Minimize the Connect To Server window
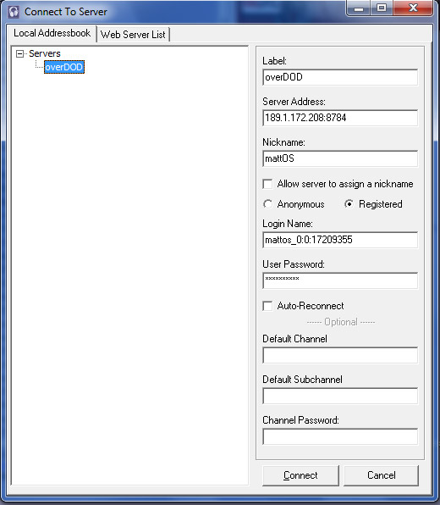The width and height of the screenshot is (440, 505). (358, 8)
